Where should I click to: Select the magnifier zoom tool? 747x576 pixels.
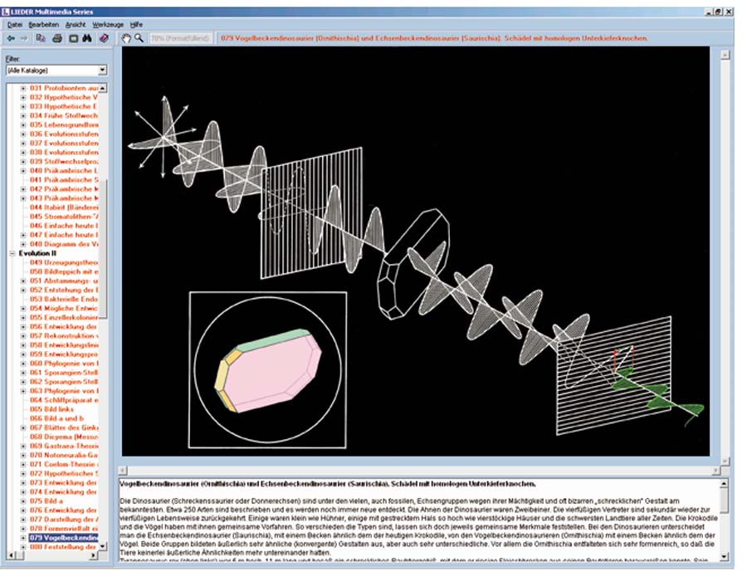[x=139, y=38]
